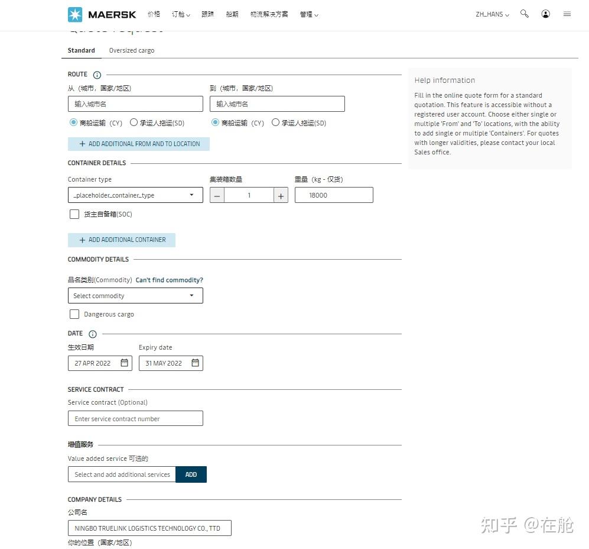This screenshot has width=589, height=549.
Task: Select 承运人拖运(SD) for the origin
Action: [133, 122]
